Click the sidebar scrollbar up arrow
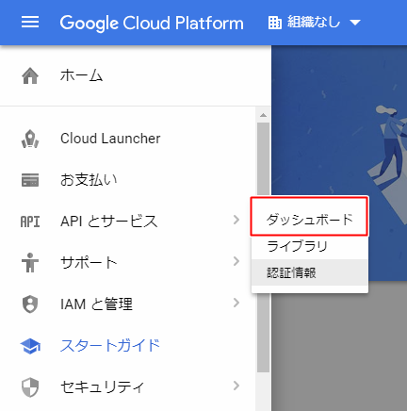This screenshot has height=411, width=407. tap(263, 115)
